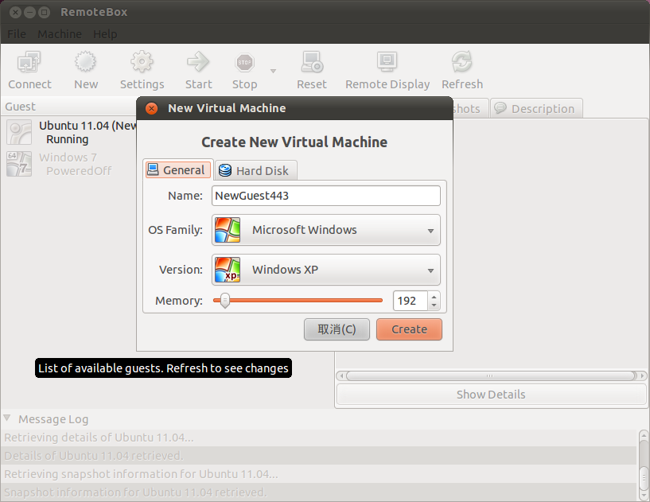The height and width of the screenshot is (502, 650).
Task: Switch to the General tab
Action: coord(178,170)
